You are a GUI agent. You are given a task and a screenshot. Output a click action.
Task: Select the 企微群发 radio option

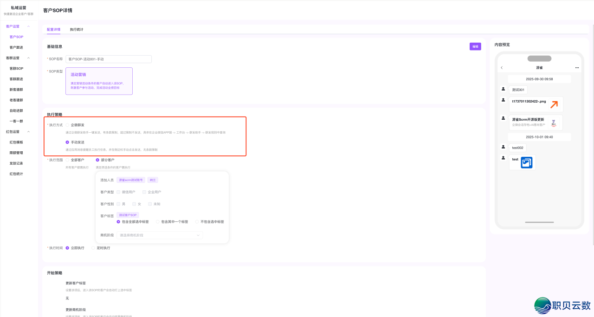[67, 125]
